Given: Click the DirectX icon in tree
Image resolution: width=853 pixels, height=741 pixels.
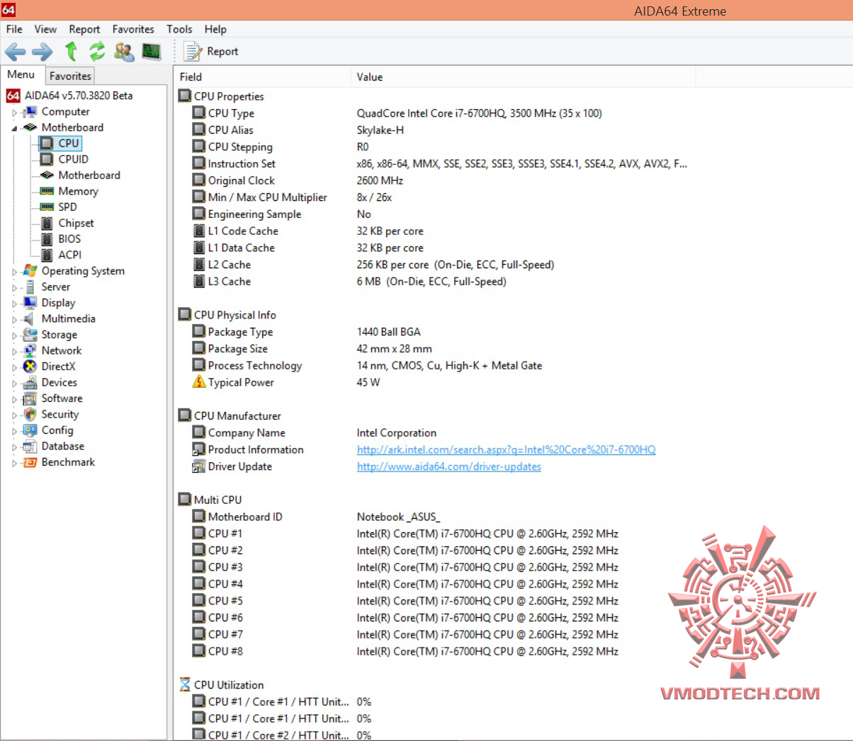Looking at the screenshot, I should 30,367.
